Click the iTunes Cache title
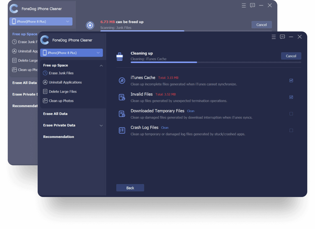This screenshot has width=315, height=229. tap(143, 78)
